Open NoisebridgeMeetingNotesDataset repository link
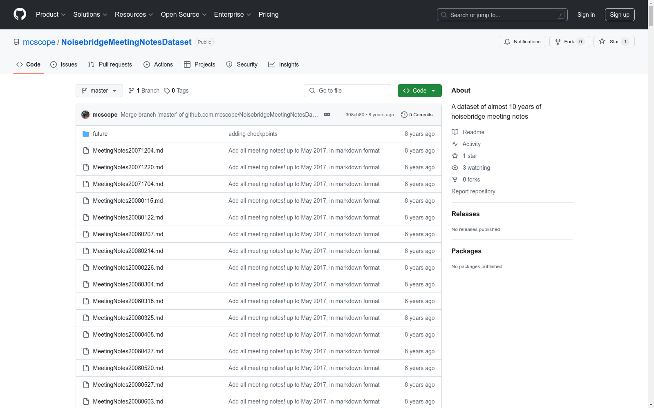The image size is (654, 408). click(x=126, y=42)
